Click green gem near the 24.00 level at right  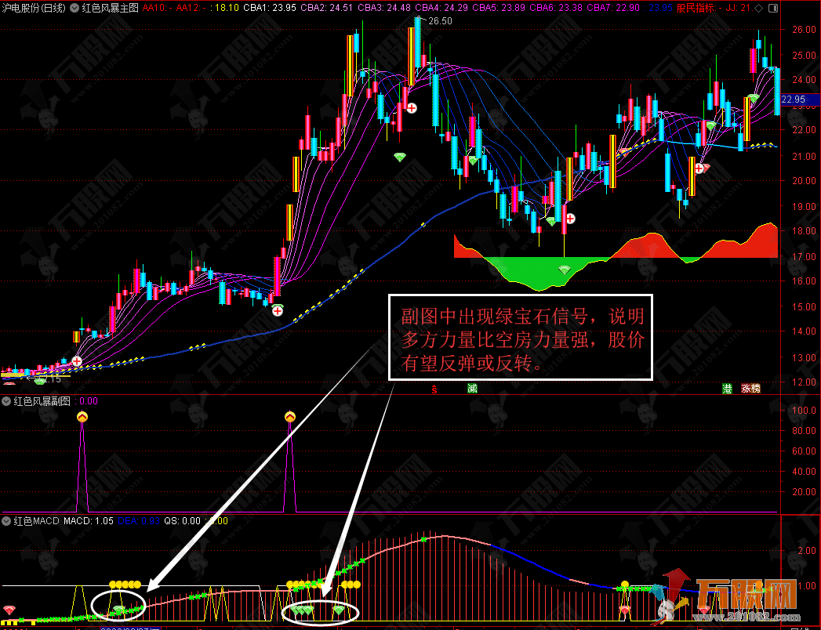point(754,98)
